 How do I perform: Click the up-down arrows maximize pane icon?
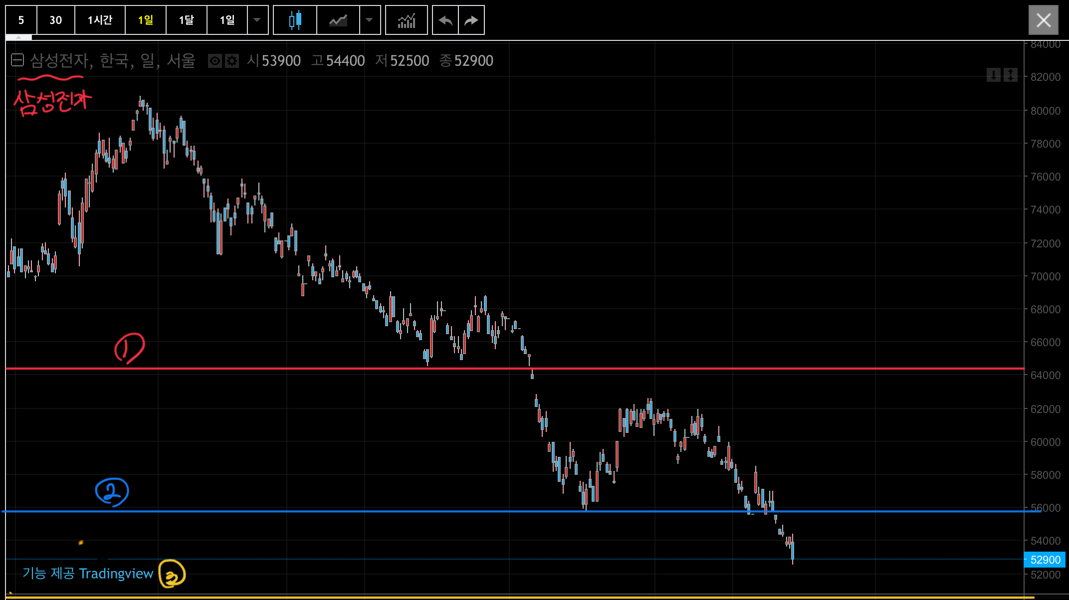tap(1010, 75)
